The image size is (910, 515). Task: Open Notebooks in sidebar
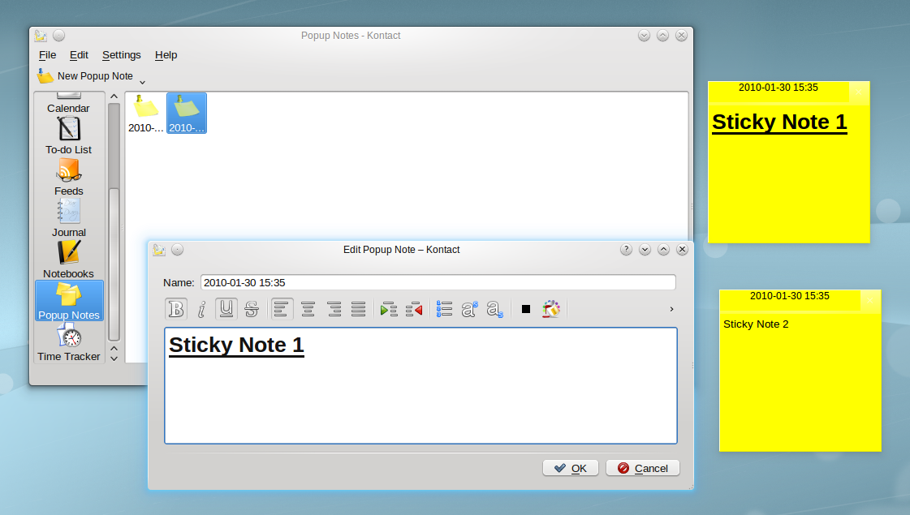click(x=68, y=260)
